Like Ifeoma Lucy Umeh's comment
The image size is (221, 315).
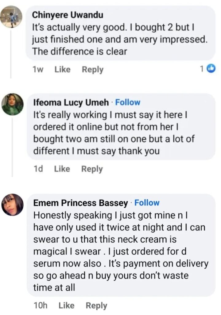62,169
